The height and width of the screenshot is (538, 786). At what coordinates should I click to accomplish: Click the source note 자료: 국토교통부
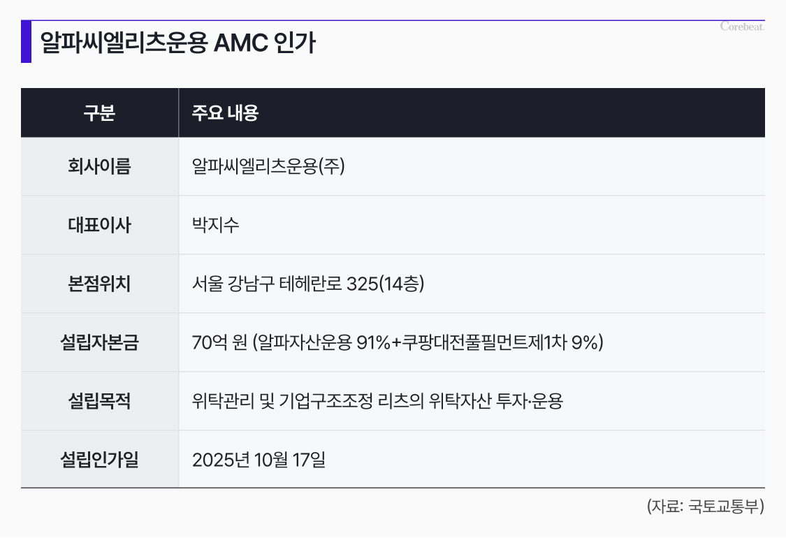705,507
